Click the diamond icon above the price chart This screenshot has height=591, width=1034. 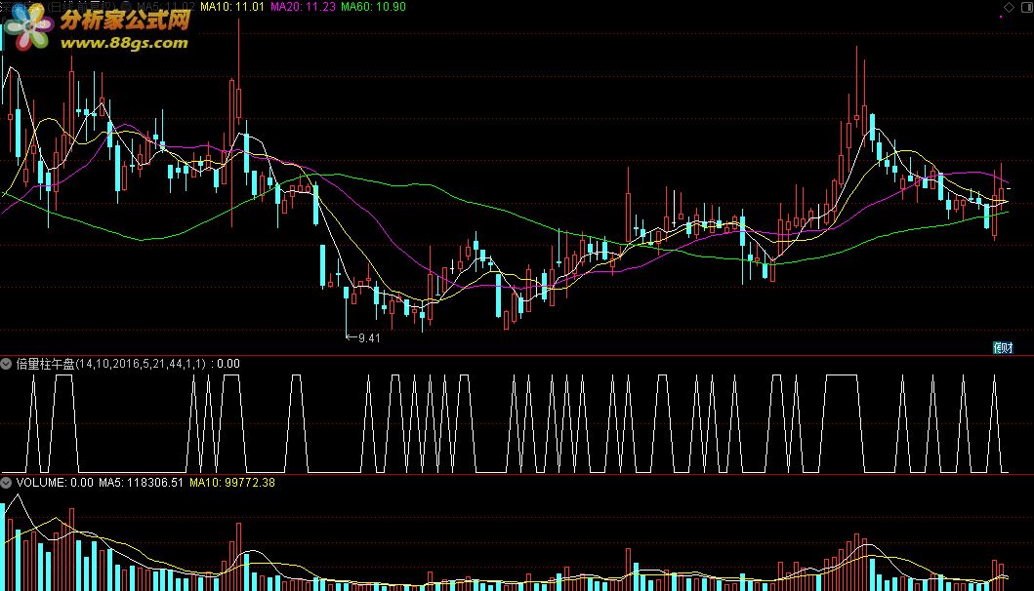pyautogui.click(x=1009, y=7)
